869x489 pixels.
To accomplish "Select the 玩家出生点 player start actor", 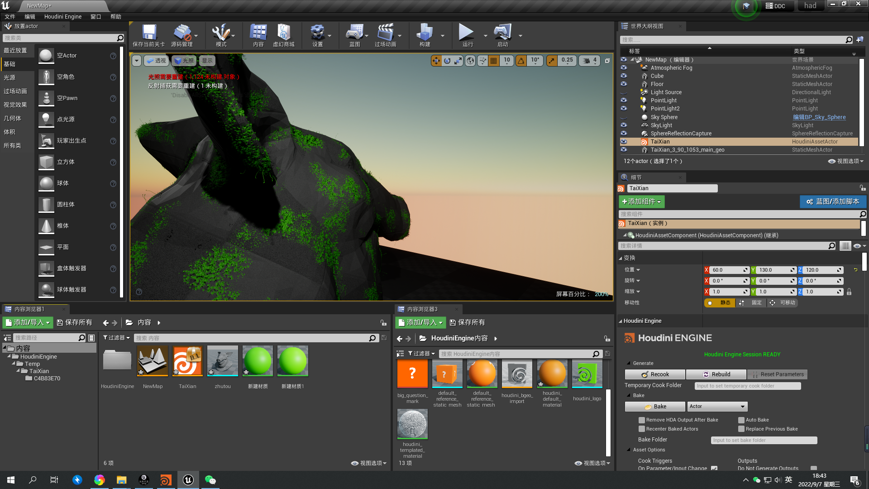I will [72, 140].
